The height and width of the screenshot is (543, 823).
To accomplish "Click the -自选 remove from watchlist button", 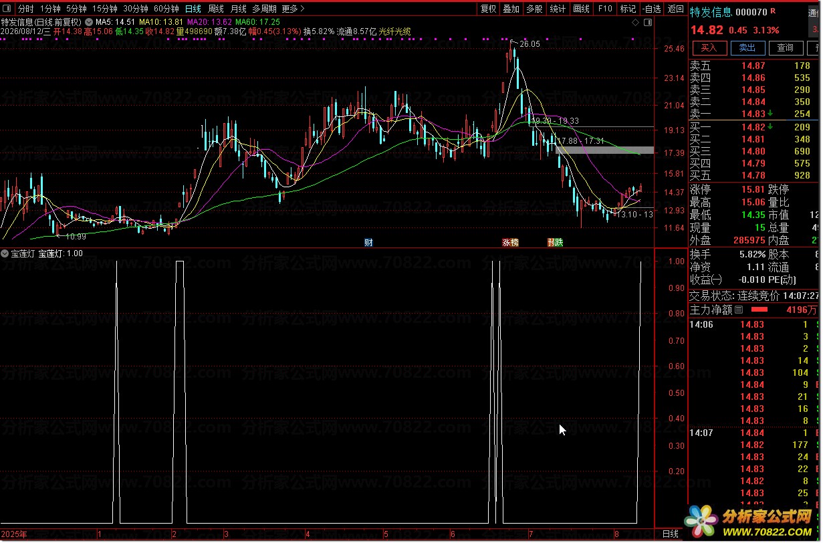I will [x=652, y=9].
